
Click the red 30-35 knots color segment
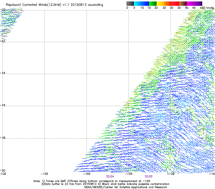(x=175, y=3)
